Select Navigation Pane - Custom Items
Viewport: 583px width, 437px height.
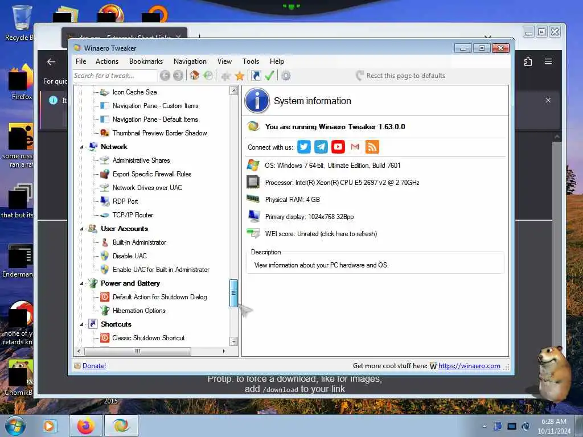point(155,106)
